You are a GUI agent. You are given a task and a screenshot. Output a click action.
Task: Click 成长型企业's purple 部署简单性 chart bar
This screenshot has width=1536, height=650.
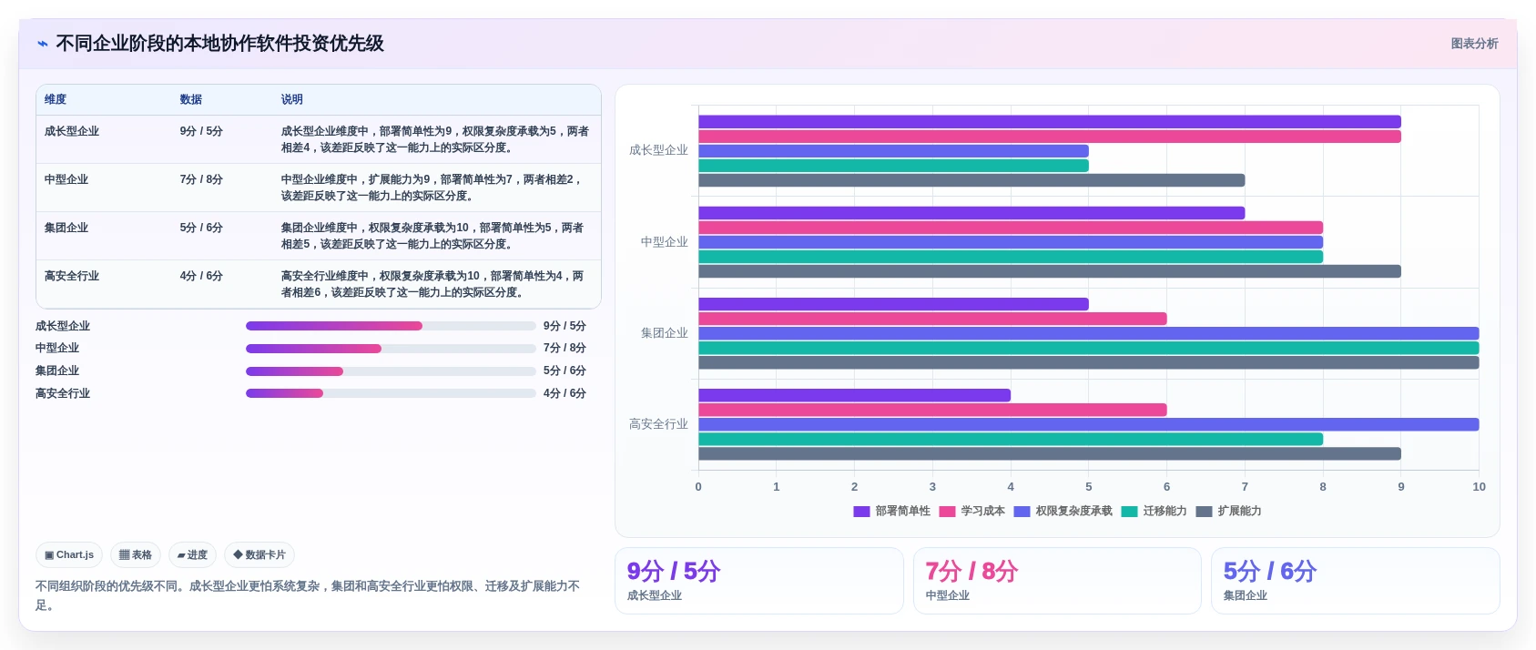(x=1050, y=122)
